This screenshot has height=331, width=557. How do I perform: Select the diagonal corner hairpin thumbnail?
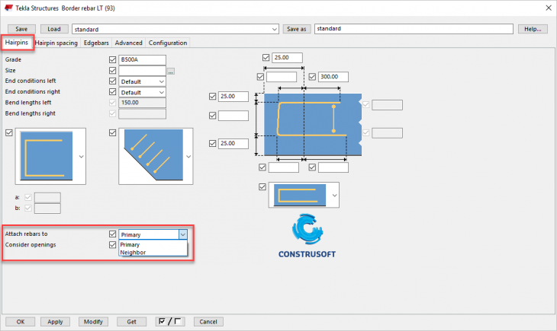[153, 155]
